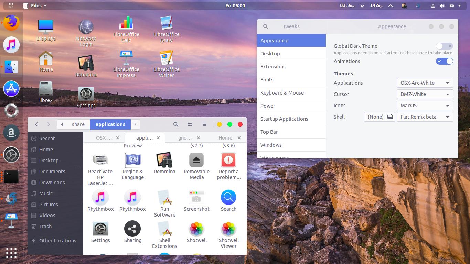Select the Shotwell Viewer icon
The width and height of the screenshot is (470, 264).
(228, 229)
